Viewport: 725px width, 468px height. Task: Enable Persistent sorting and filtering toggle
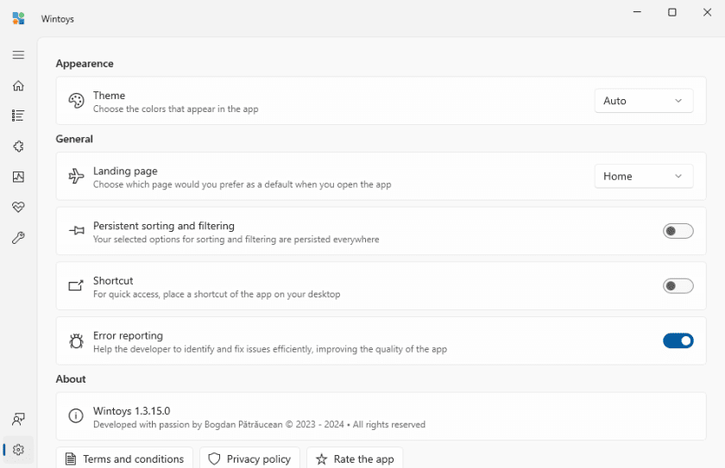(678, 231)
